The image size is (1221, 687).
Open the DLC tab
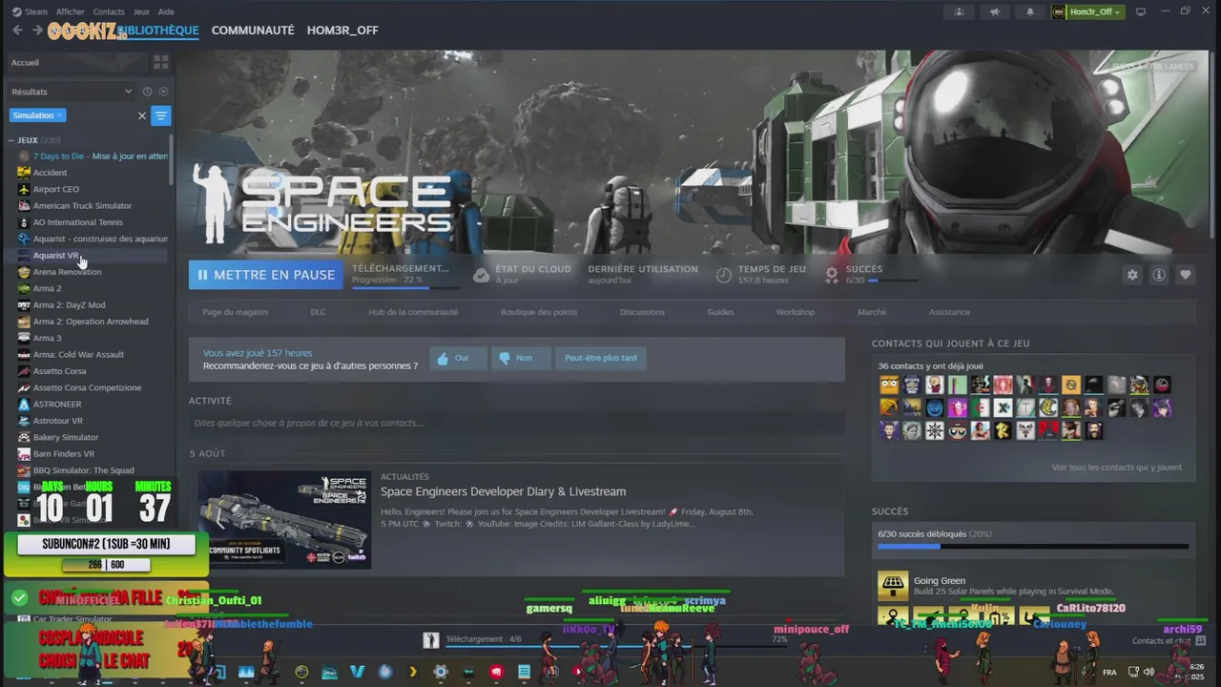(318, 312)
